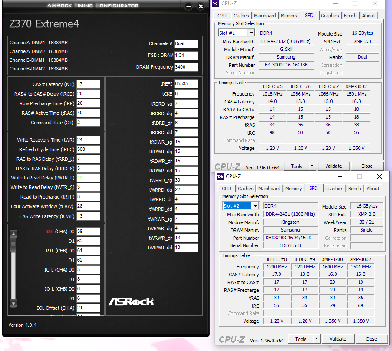Open CPU tab in top CPU-Z window
Image resolution: width=392 pixels, height=351 pixels.
[222, 16]
